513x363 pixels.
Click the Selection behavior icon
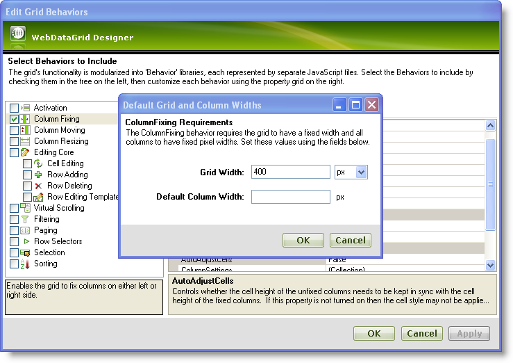click(25, 252)
